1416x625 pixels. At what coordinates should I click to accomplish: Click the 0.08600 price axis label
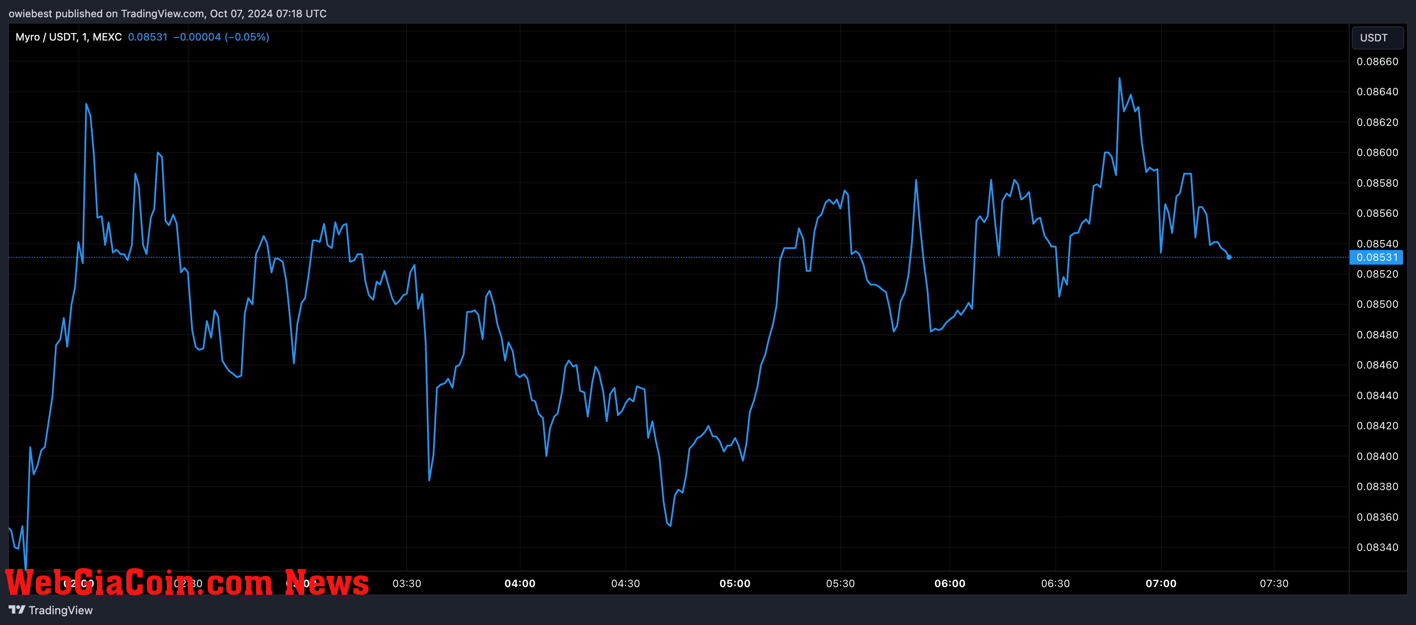click(1377, 152)
